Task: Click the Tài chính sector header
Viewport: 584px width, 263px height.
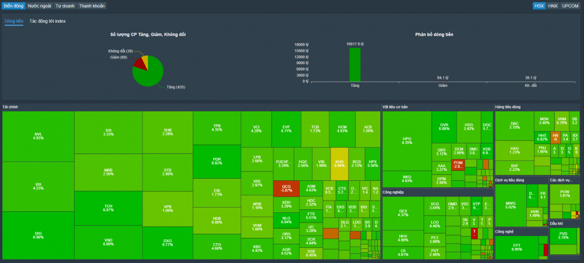Action: pyautogui.click(x=11, y=107)
